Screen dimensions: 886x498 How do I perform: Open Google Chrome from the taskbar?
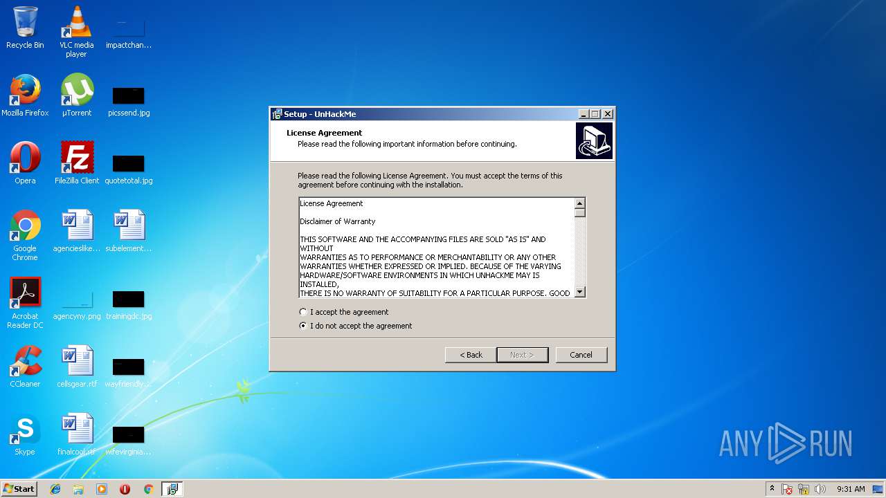[x=148, y=489]
